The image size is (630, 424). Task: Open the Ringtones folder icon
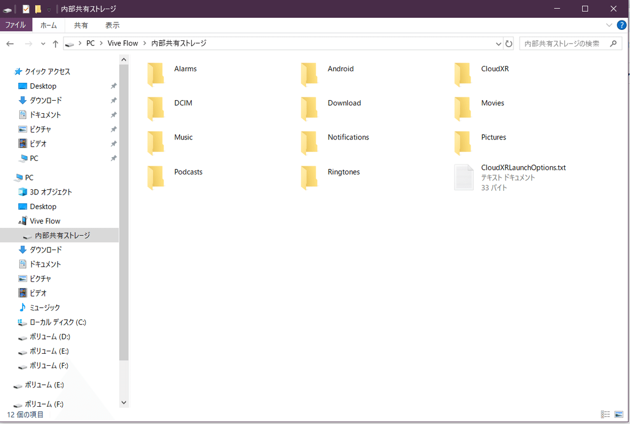pos(309,177)
